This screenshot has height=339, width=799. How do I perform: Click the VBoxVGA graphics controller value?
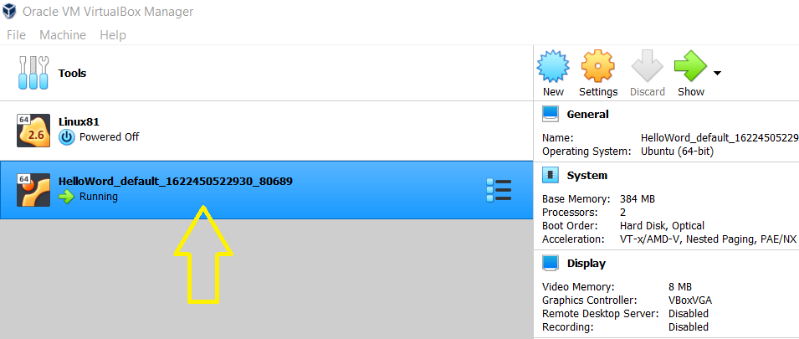point(690,300)
